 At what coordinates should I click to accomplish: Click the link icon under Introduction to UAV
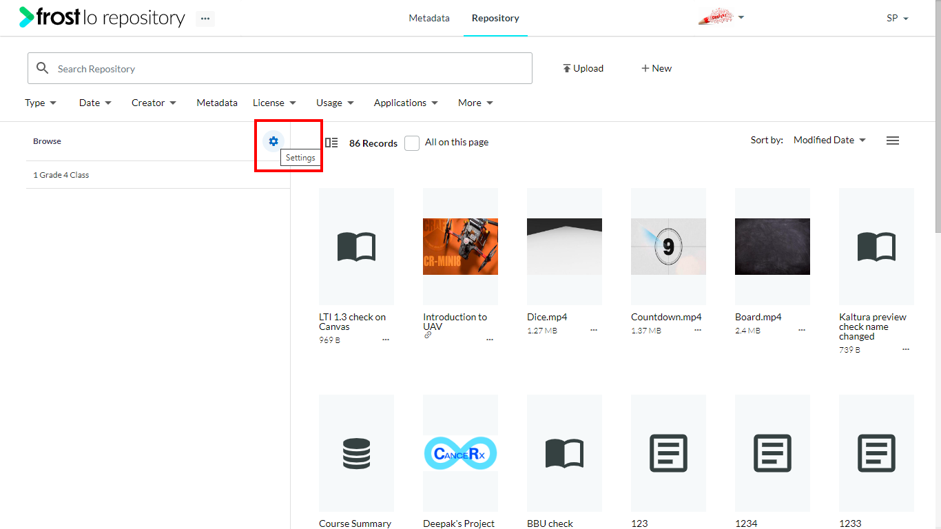[428, 335]
